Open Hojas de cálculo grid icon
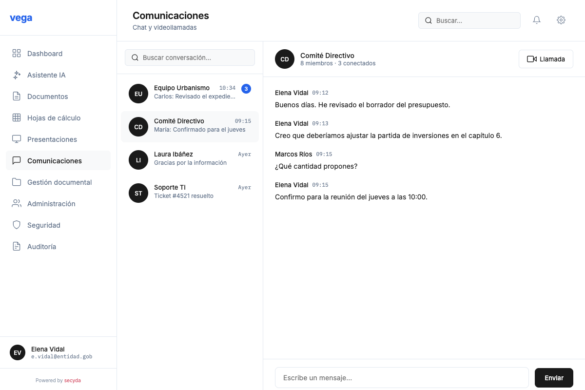The image size is (585, 390). 17,118
